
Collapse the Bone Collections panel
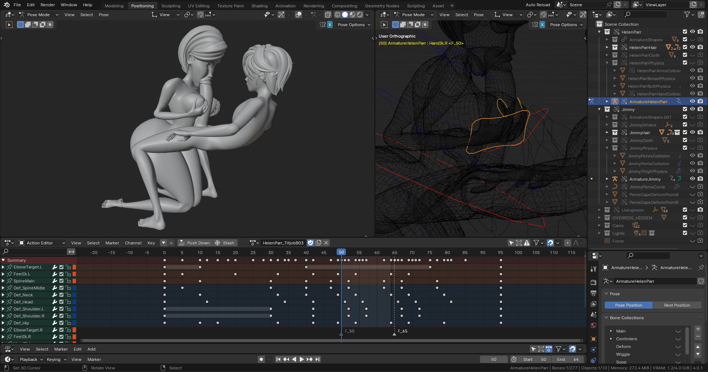[606, 318]
